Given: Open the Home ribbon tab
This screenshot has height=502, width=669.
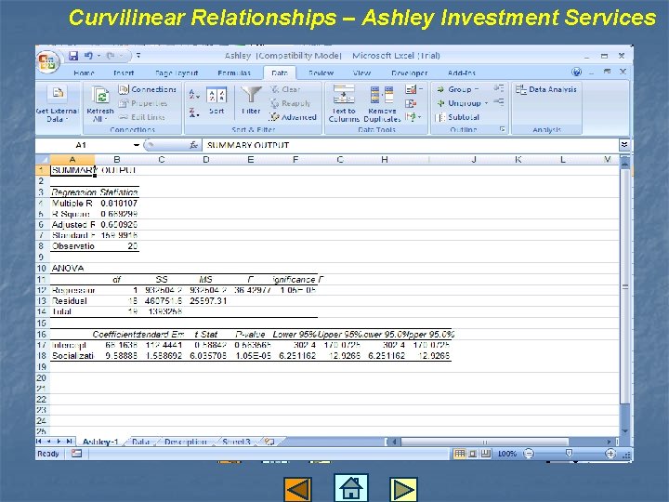Looking at the screenshot, I should [84, 73].
